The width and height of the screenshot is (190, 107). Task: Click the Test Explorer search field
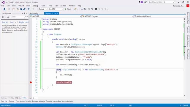click(17, 17)
